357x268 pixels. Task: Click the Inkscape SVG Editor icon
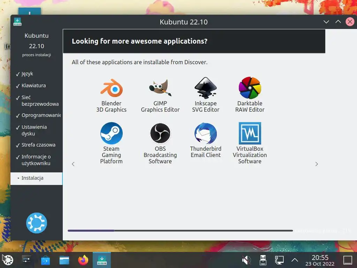click(x=206, y=88)
